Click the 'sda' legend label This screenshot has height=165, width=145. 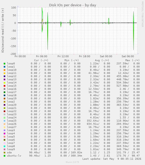pyautogui.click(x=9, y=153)
